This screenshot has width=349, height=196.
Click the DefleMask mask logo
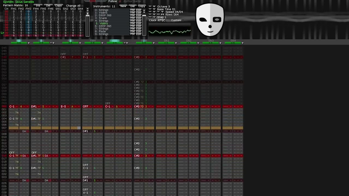(x=210, y=20)
